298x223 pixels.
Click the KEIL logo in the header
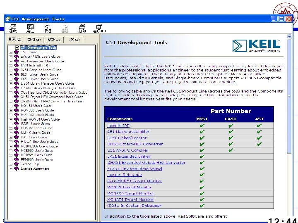[256, 46]
